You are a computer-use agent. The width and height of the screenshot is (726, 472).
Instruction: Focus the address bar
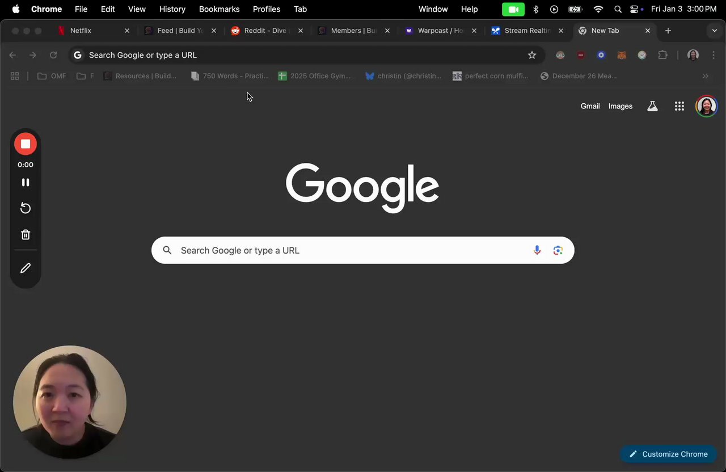coord(306,55)
